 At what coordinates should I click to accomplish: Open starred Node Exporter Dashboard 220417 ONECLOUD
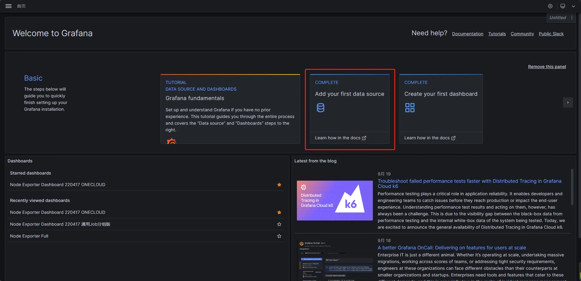coord(58,185)
